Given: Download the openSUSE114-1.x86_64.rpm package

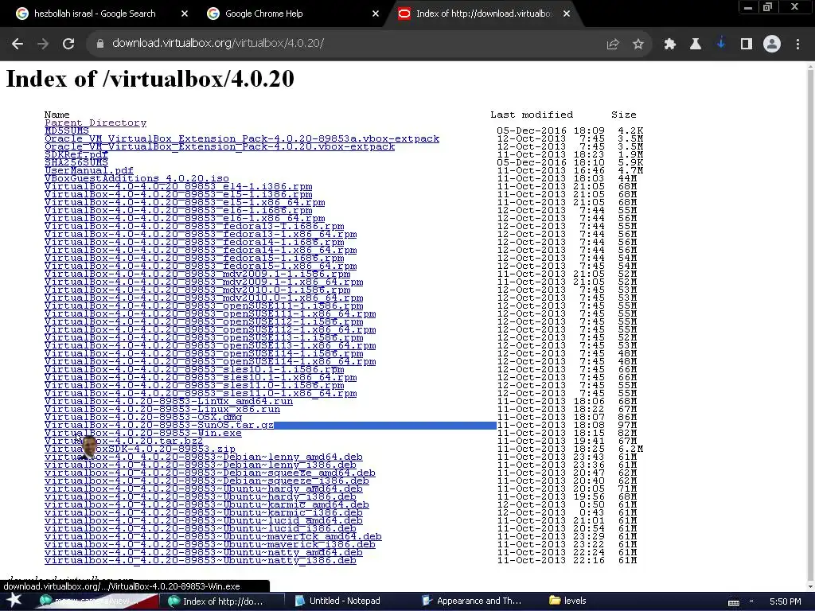Looking at the screenshot, I should click(x=210, y=362).
